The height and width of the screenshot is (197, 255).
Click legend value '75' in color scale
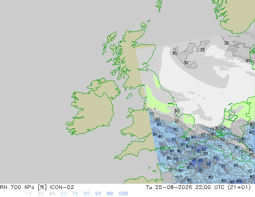point(75,194)
